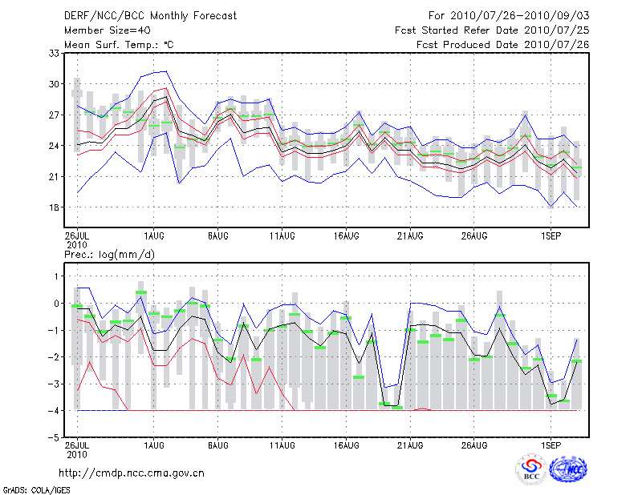The height and width of the screenshot is (495, 642).
Task: Click the BCC logo icon
Action: point(530,469)
